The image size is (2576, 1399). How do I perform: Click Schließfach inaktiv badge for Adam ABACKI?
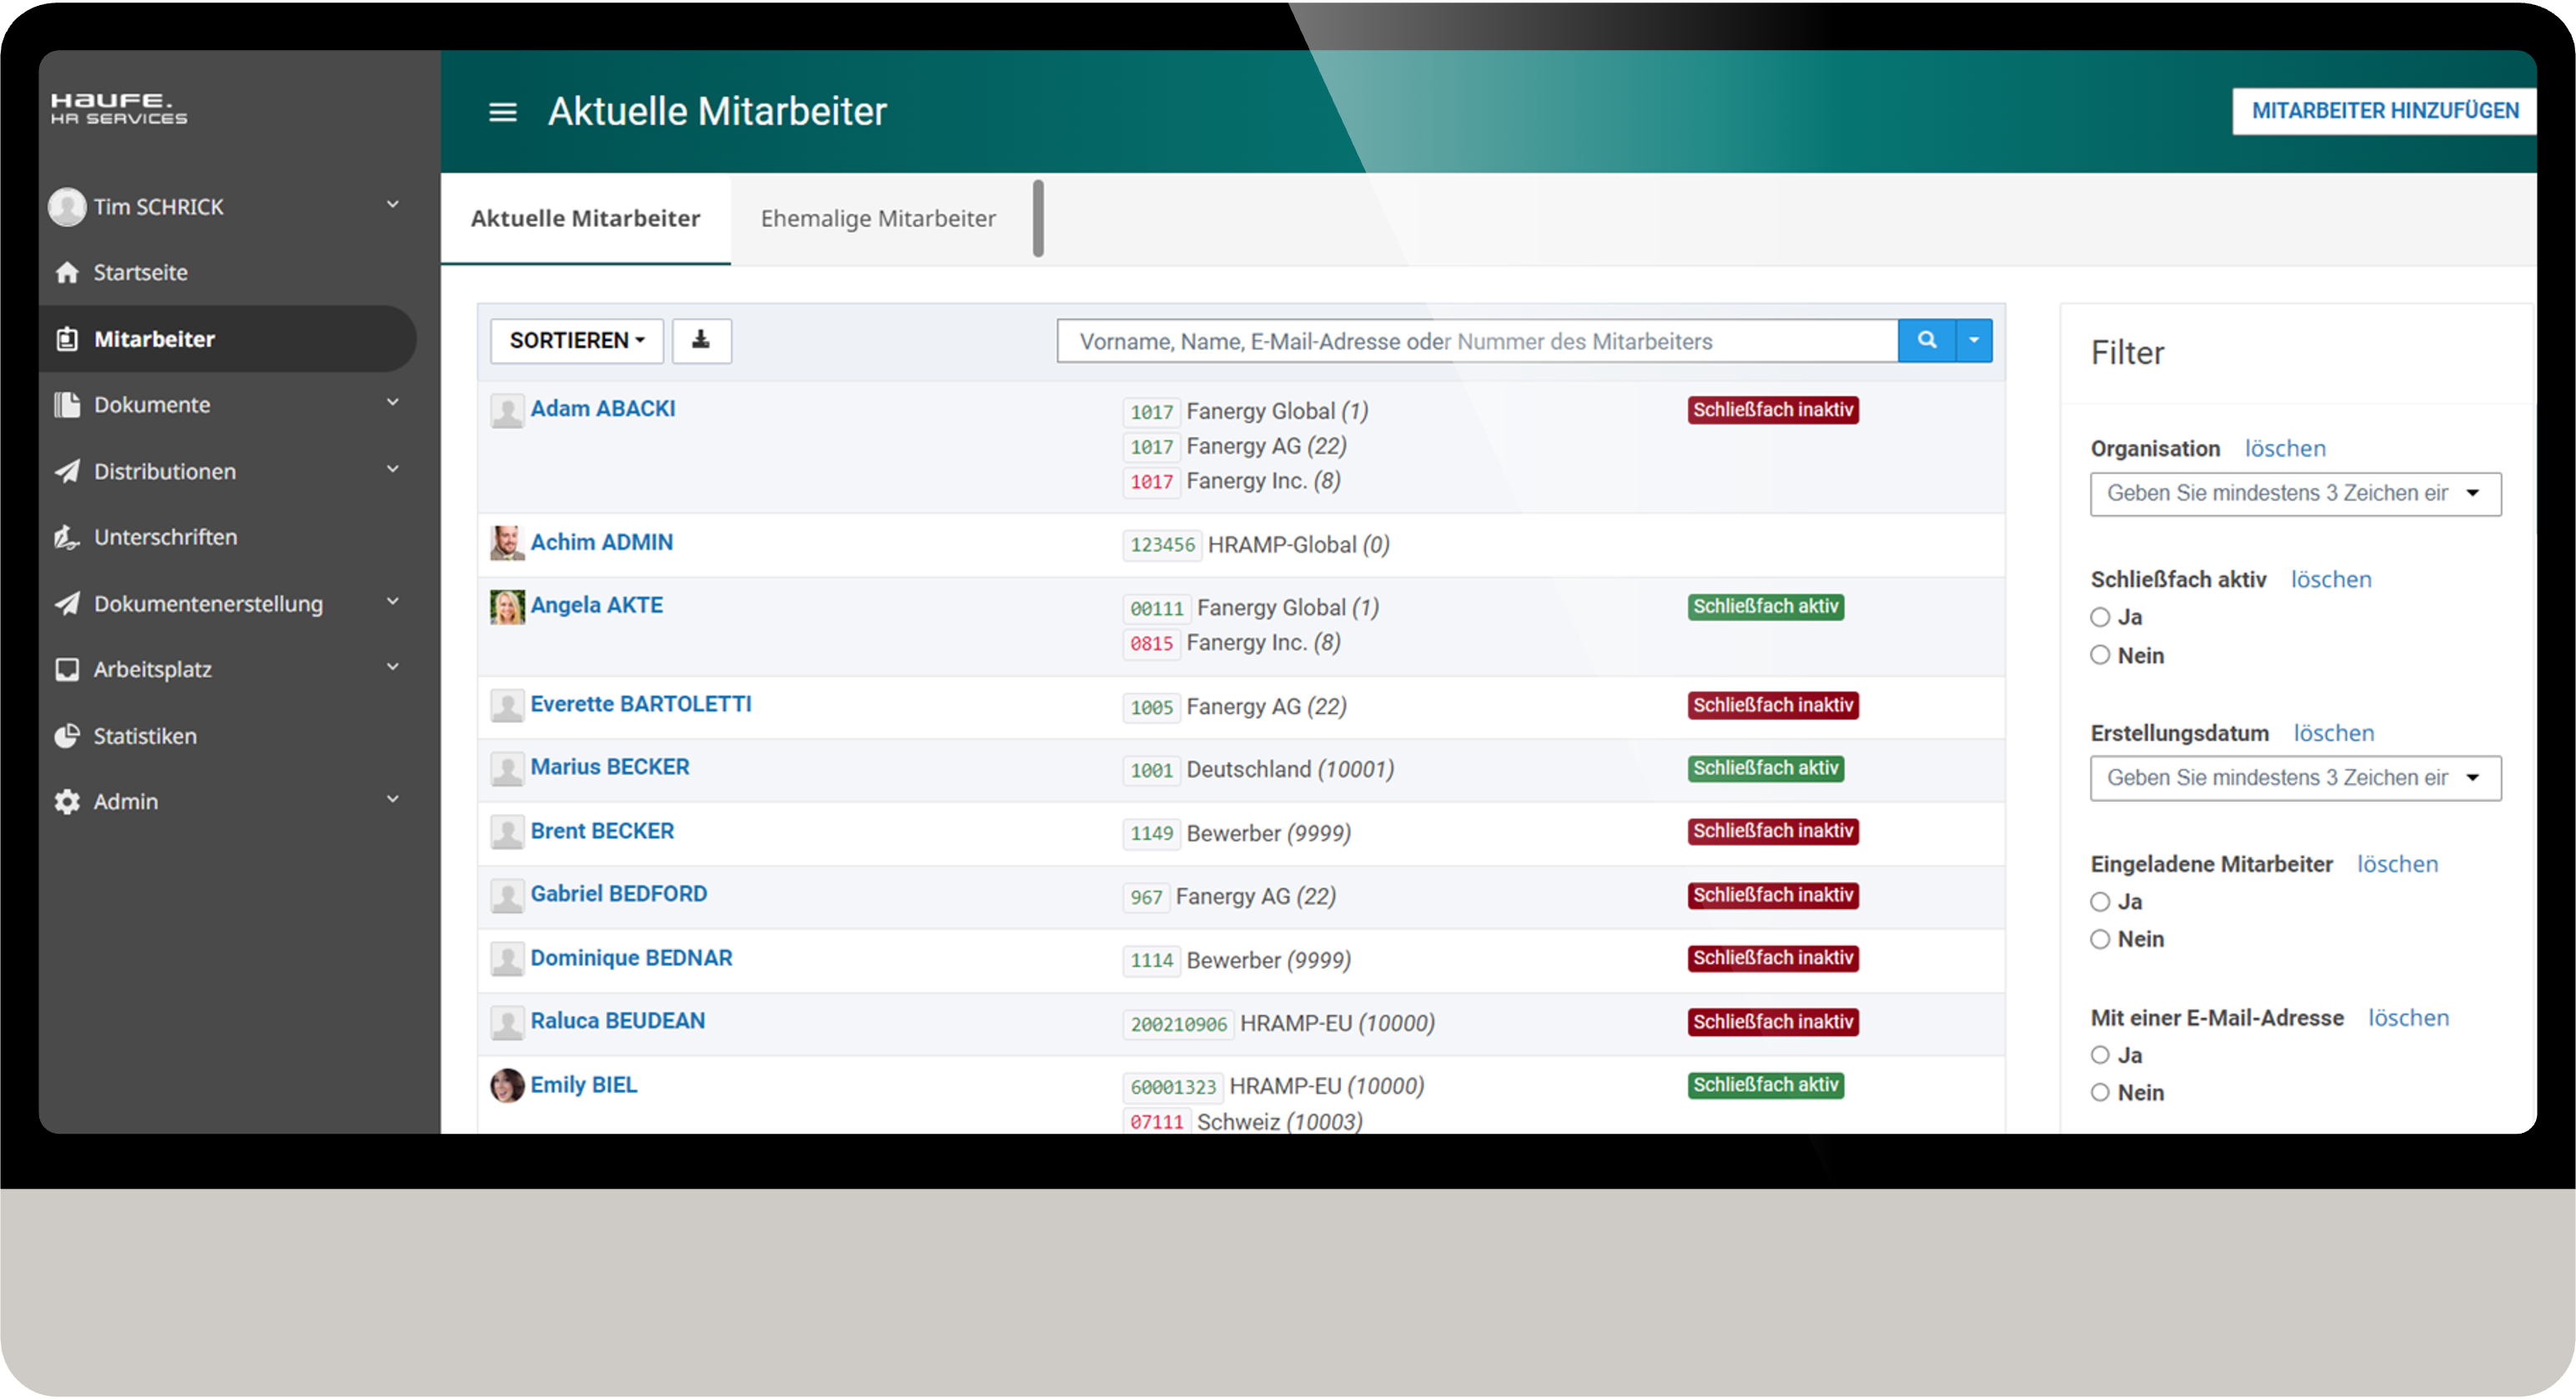click(x=1773, y=410)
